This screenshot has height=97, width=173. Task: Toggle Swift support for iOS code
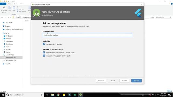click(44, 56)
